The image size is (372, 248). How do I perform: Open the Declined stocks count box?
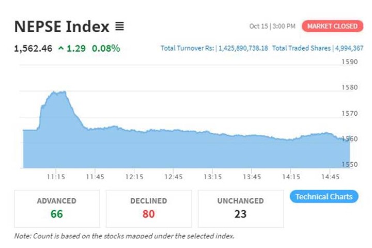coord(148,208)
